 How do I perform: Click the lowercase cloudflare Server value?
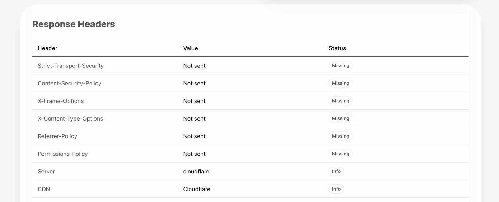pyautogui.click(x=196, y=172)
